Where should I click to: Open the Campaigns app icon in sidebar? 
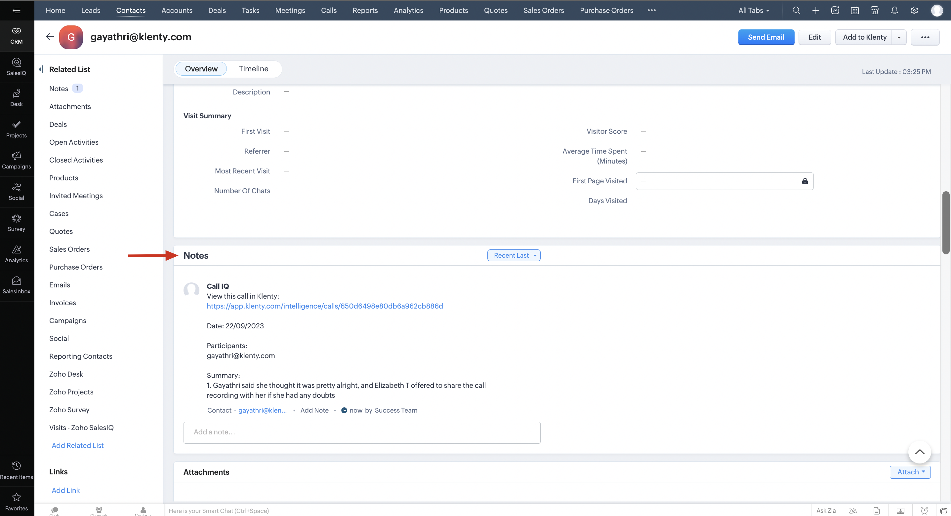click(16, 160)
